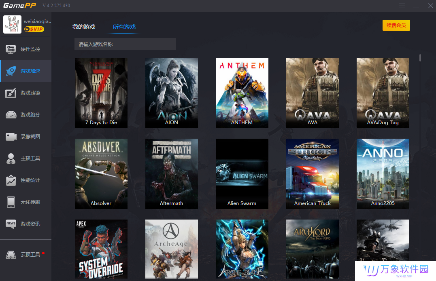Select the ArchLord game cover
The height and width of the screenshot is (281, 436).
tap(313, 249)
